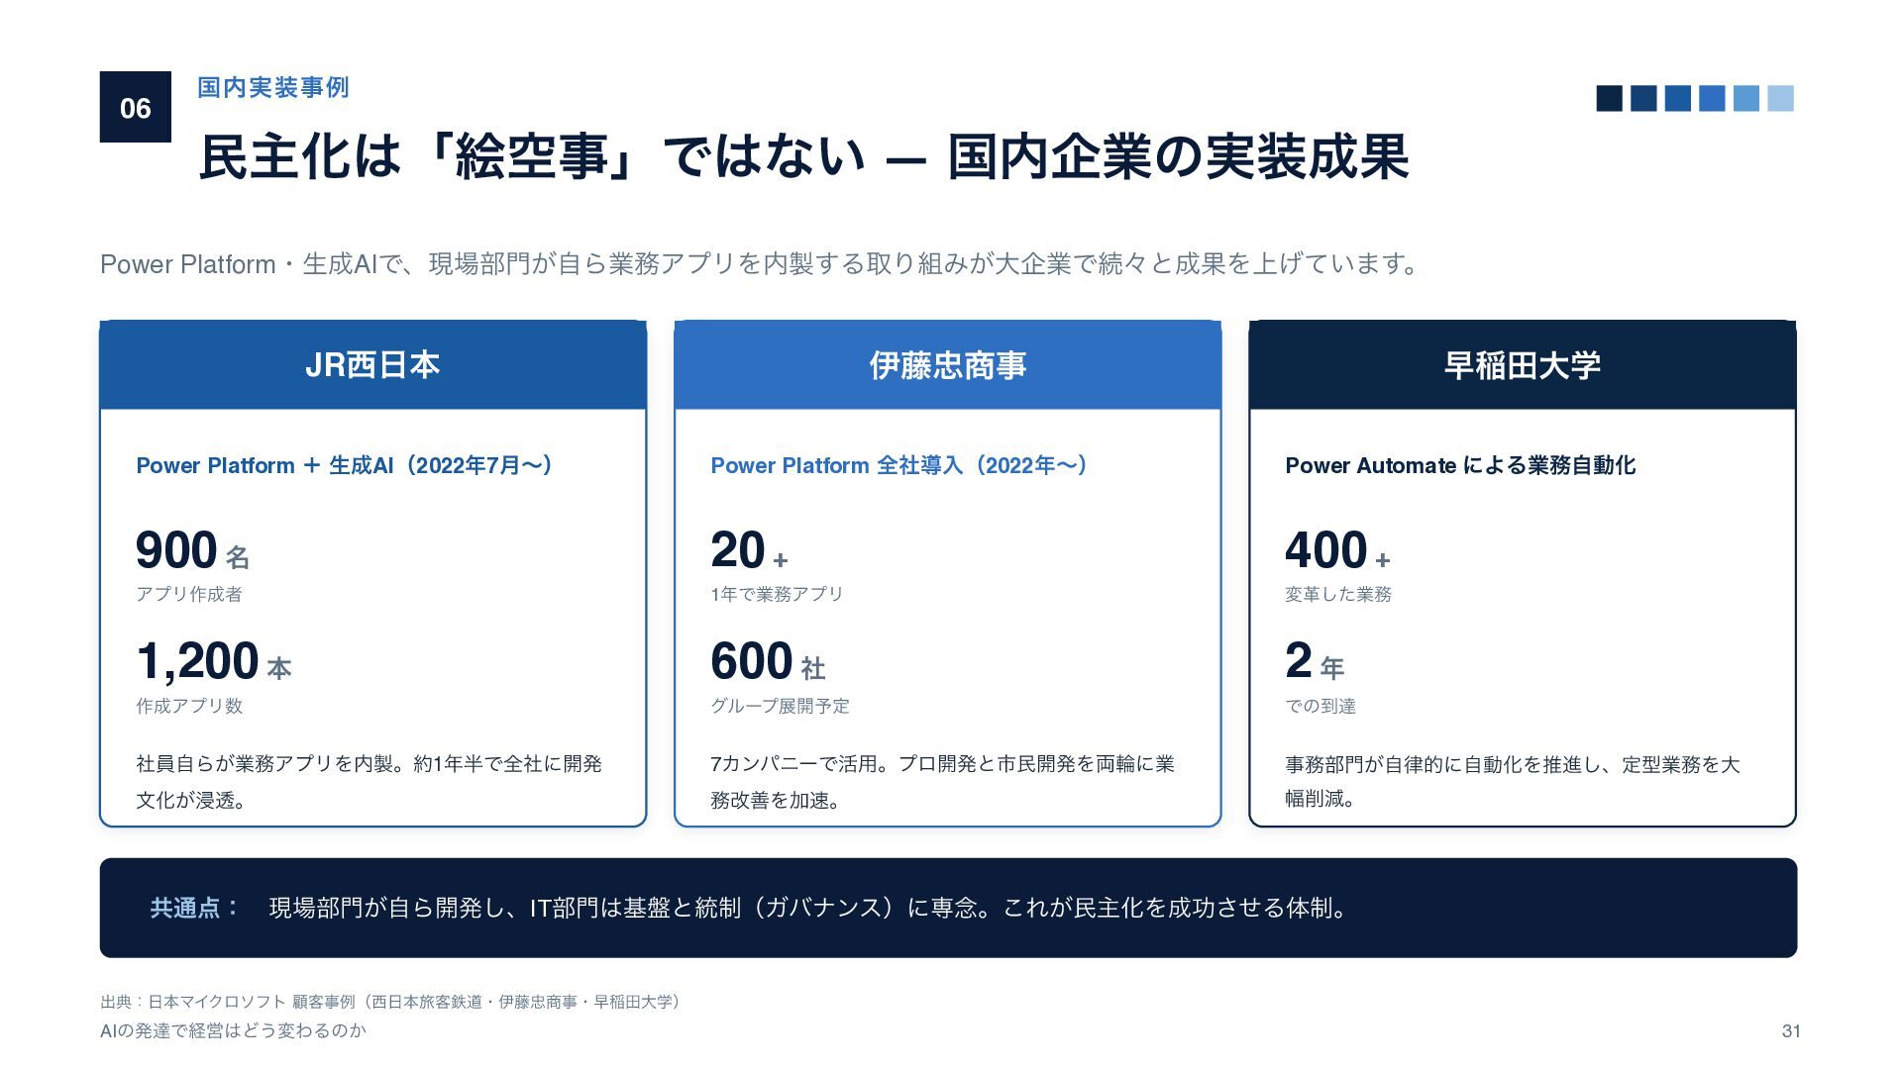Click the Power Platform ＋ 生成AI（2022年7月〜） heading
Viewport: 1902px width, 1069px height.
coord(345,465)
